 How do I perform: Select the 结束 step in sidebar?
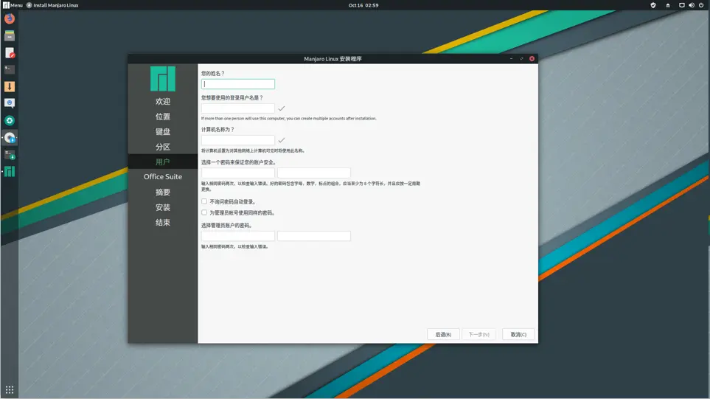pos(162,223)
